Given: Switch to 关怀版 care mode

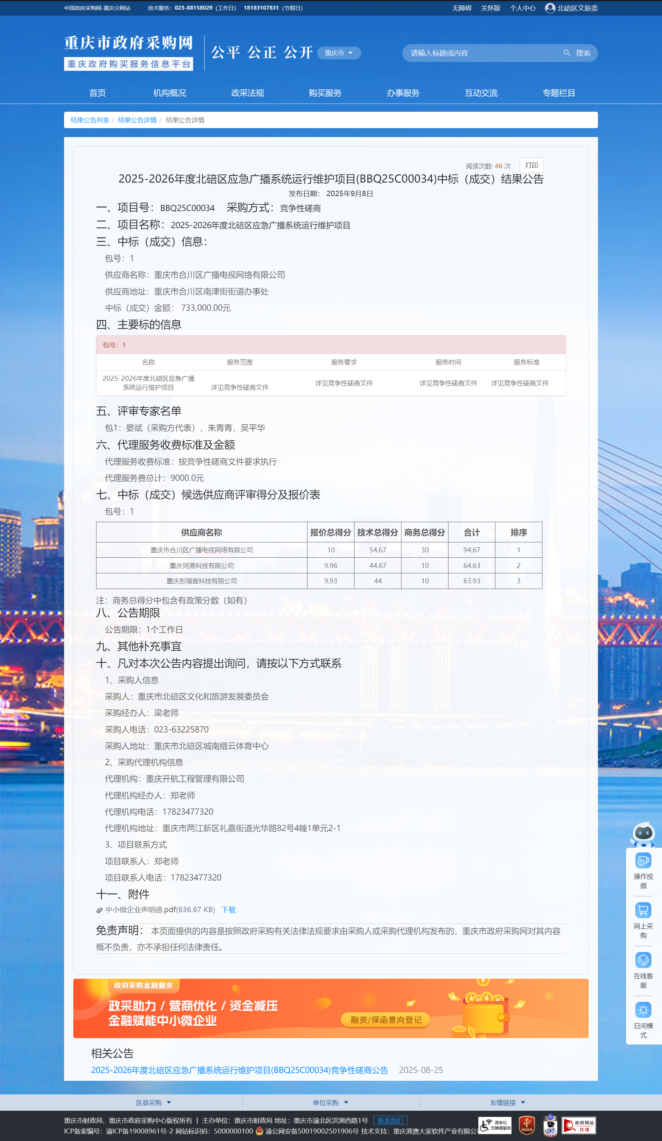Looking at the screenshot, I should pos(490,8).
